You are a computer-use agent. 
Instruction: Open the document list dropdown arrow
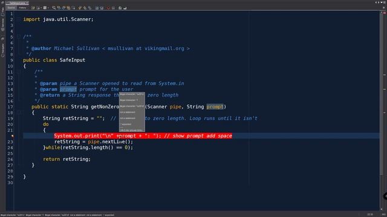pyautogui.click(x=382, y=2)
